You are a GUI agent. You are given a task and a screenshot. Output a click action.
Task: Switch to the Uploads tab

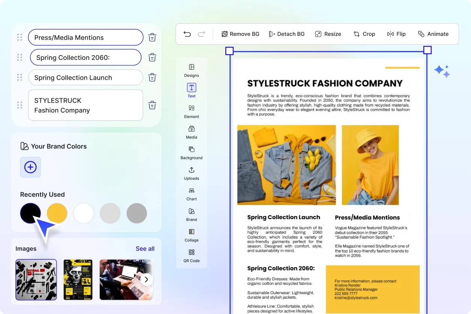(x=191, y=173)
